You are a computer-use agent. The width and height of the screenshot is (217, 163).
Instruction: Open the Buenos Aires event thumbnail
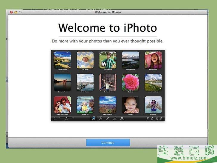pyautogui.click(x=108, y=82)
